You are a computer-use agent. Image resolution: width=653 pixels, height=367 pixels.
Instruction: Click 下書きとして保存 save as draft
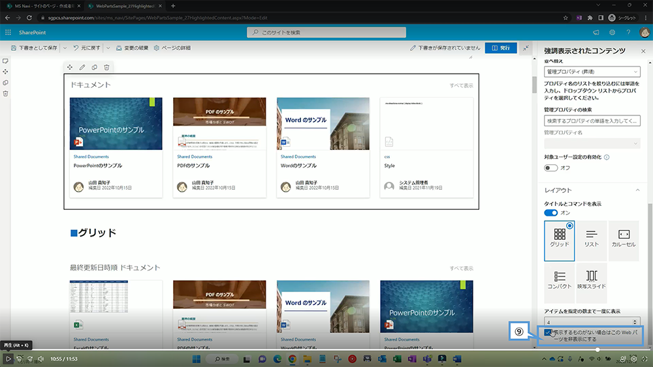click(x=34, y=48)
